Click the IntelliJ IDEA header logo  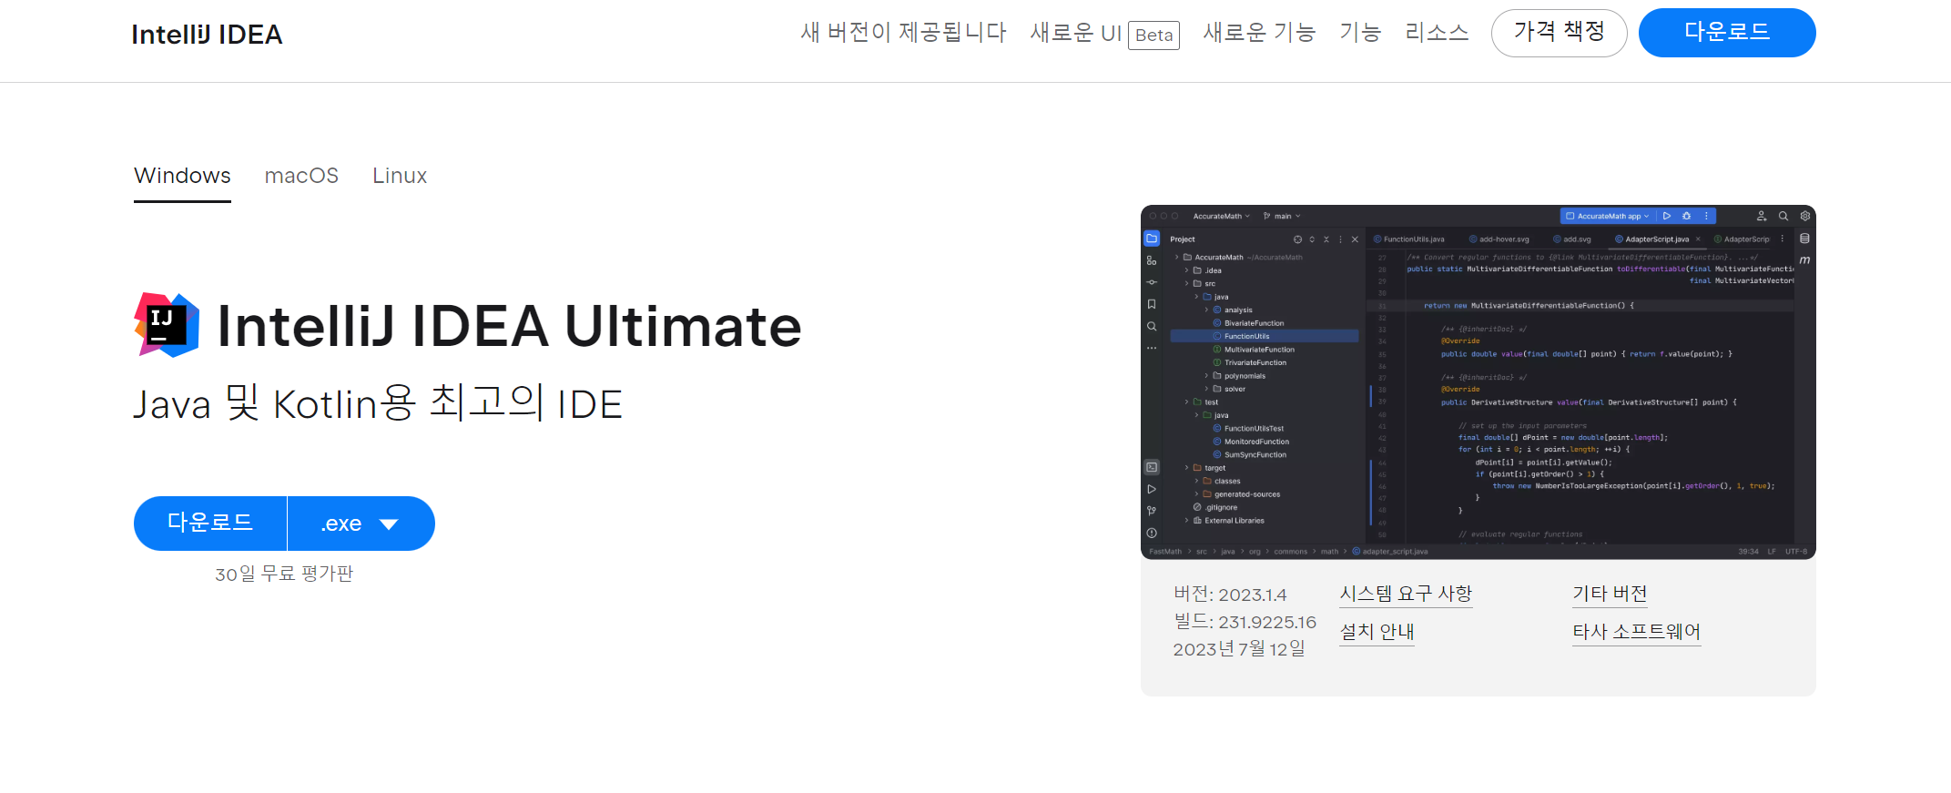click(x=207, y=35)
